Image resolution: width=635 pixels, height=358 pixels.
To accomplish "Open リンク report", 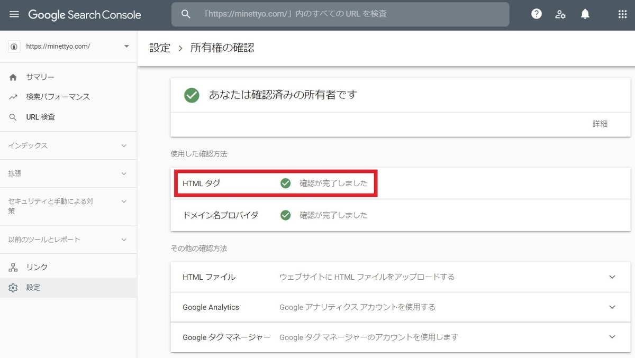I will click(x=37, y=268).
